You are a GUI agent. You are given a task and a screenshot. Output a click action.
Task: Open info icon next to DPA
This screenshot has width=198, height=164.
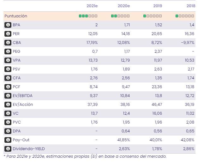point(8,131)
